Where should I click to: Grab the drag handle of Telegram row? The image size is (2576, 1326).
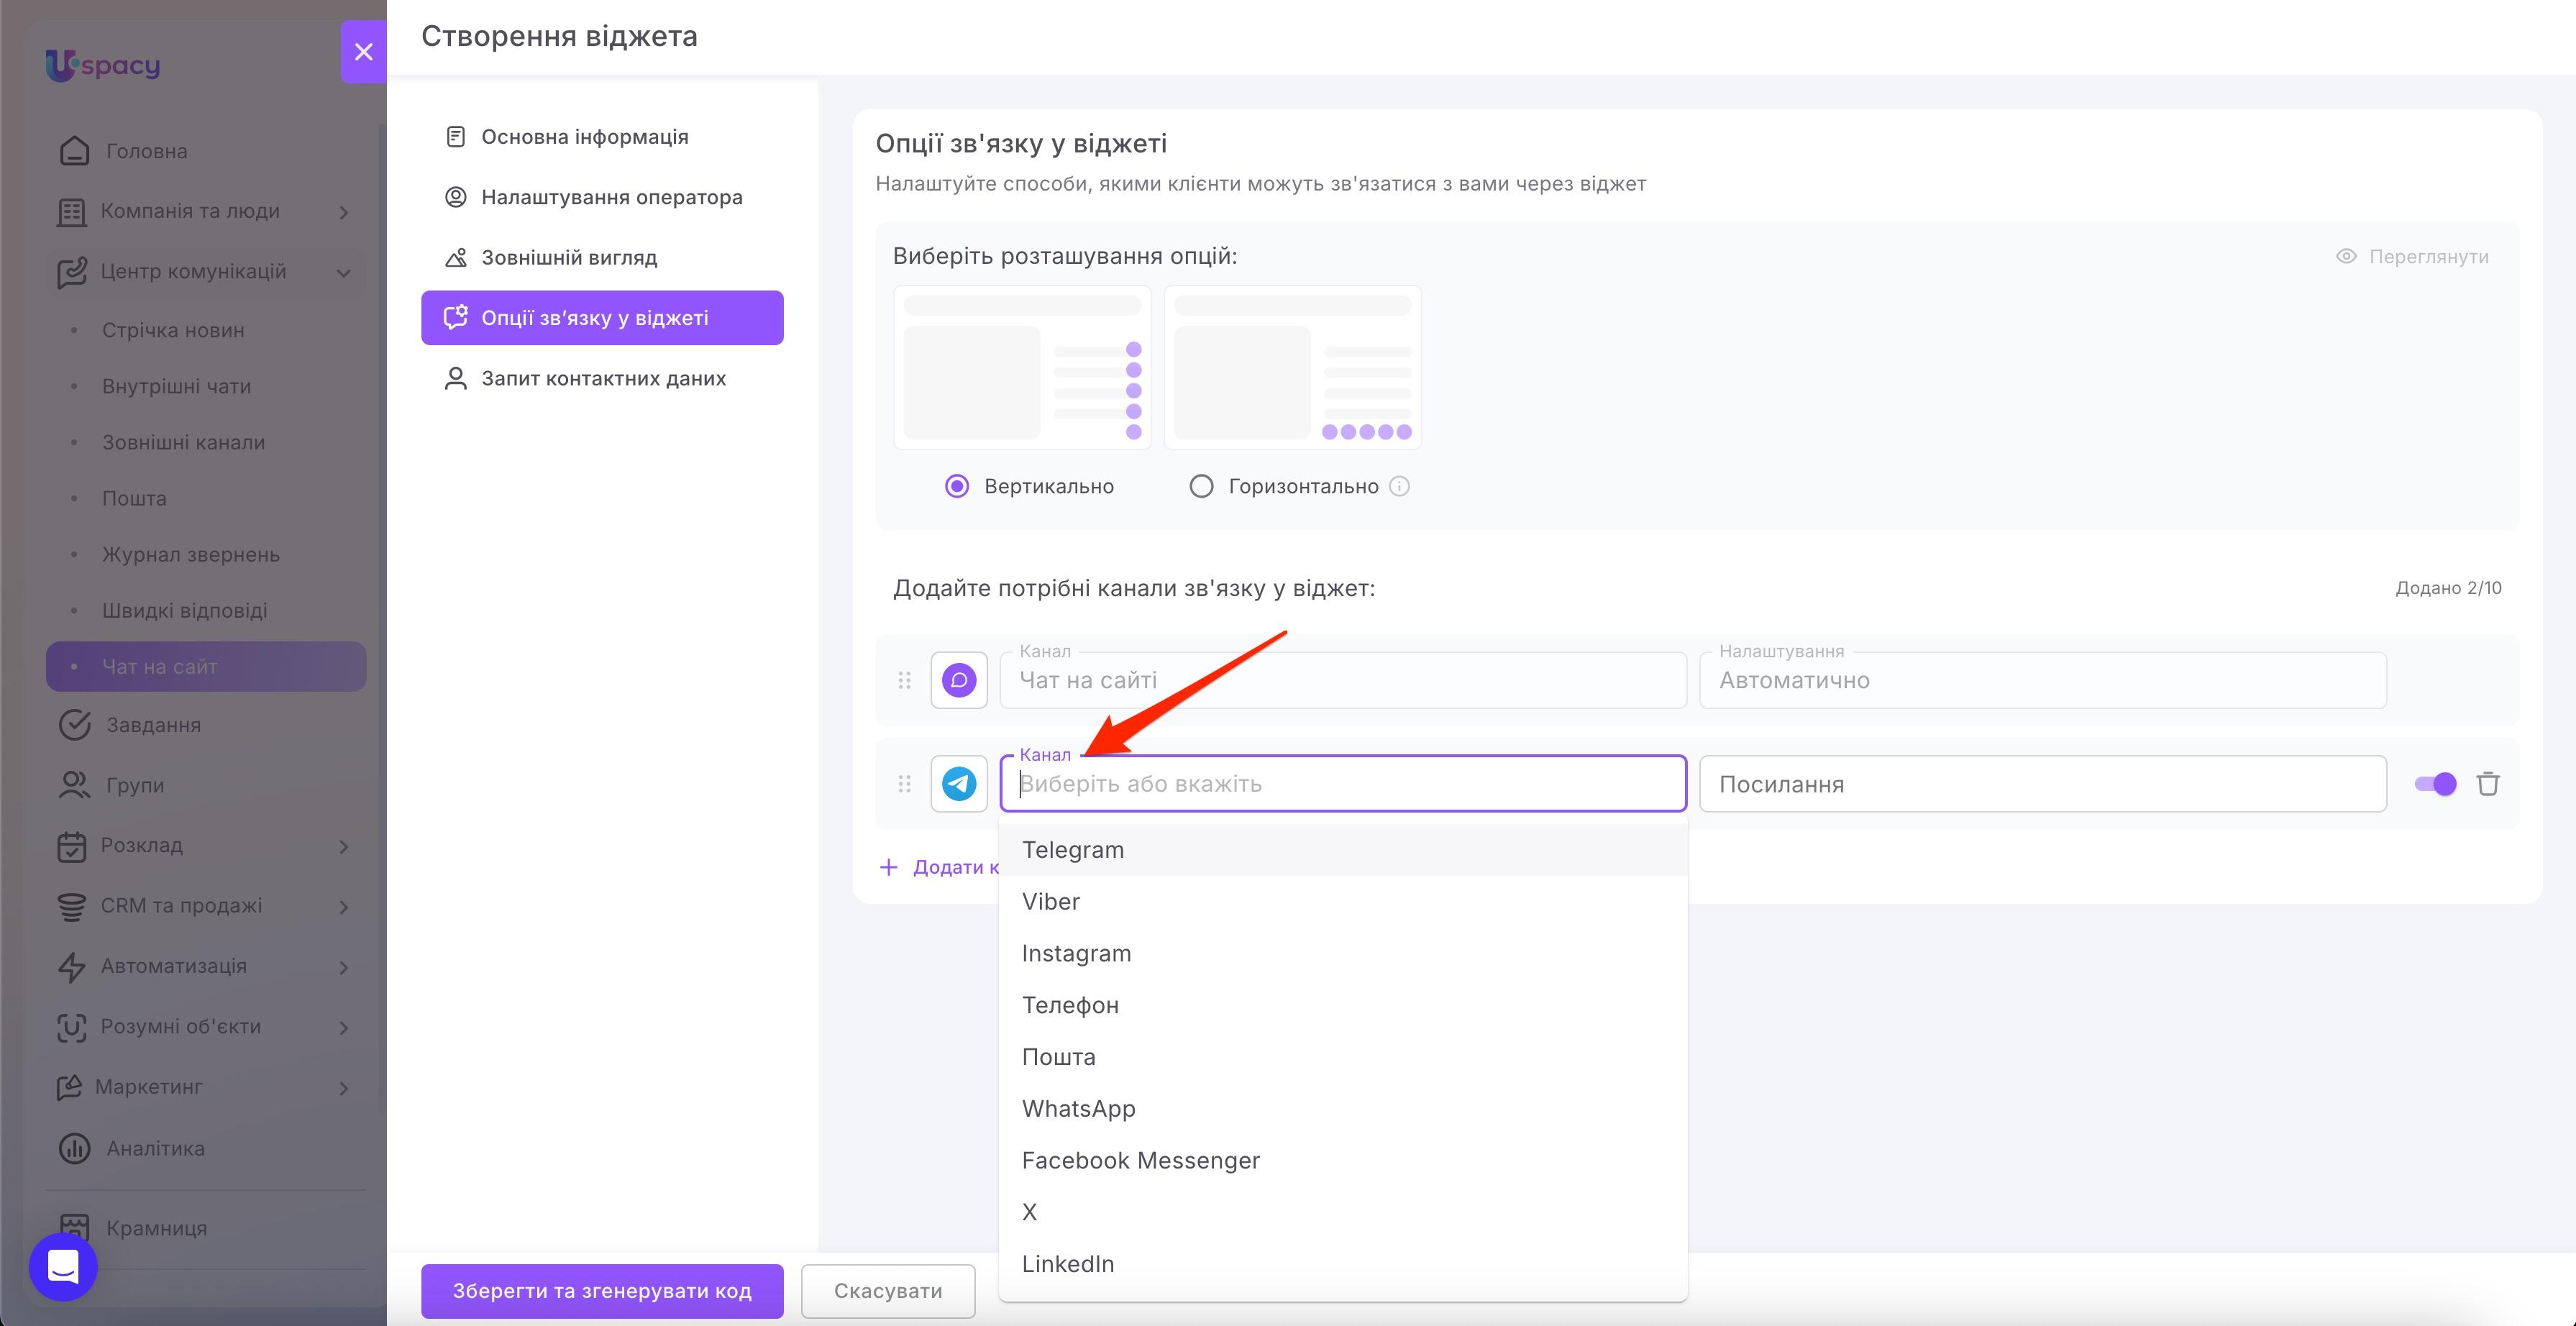click(904, 784)
